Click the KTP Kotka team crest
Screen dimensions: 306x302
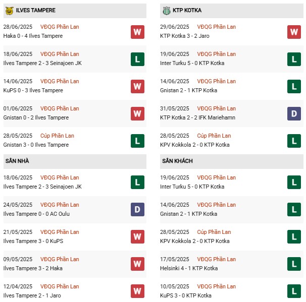167,11
